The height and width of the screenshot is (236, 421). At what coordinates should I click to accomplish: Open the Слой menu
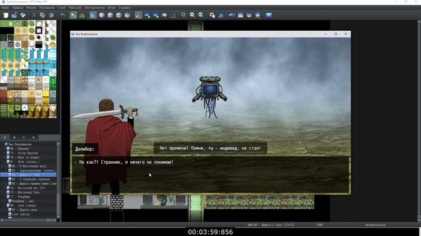pos(61,8)
